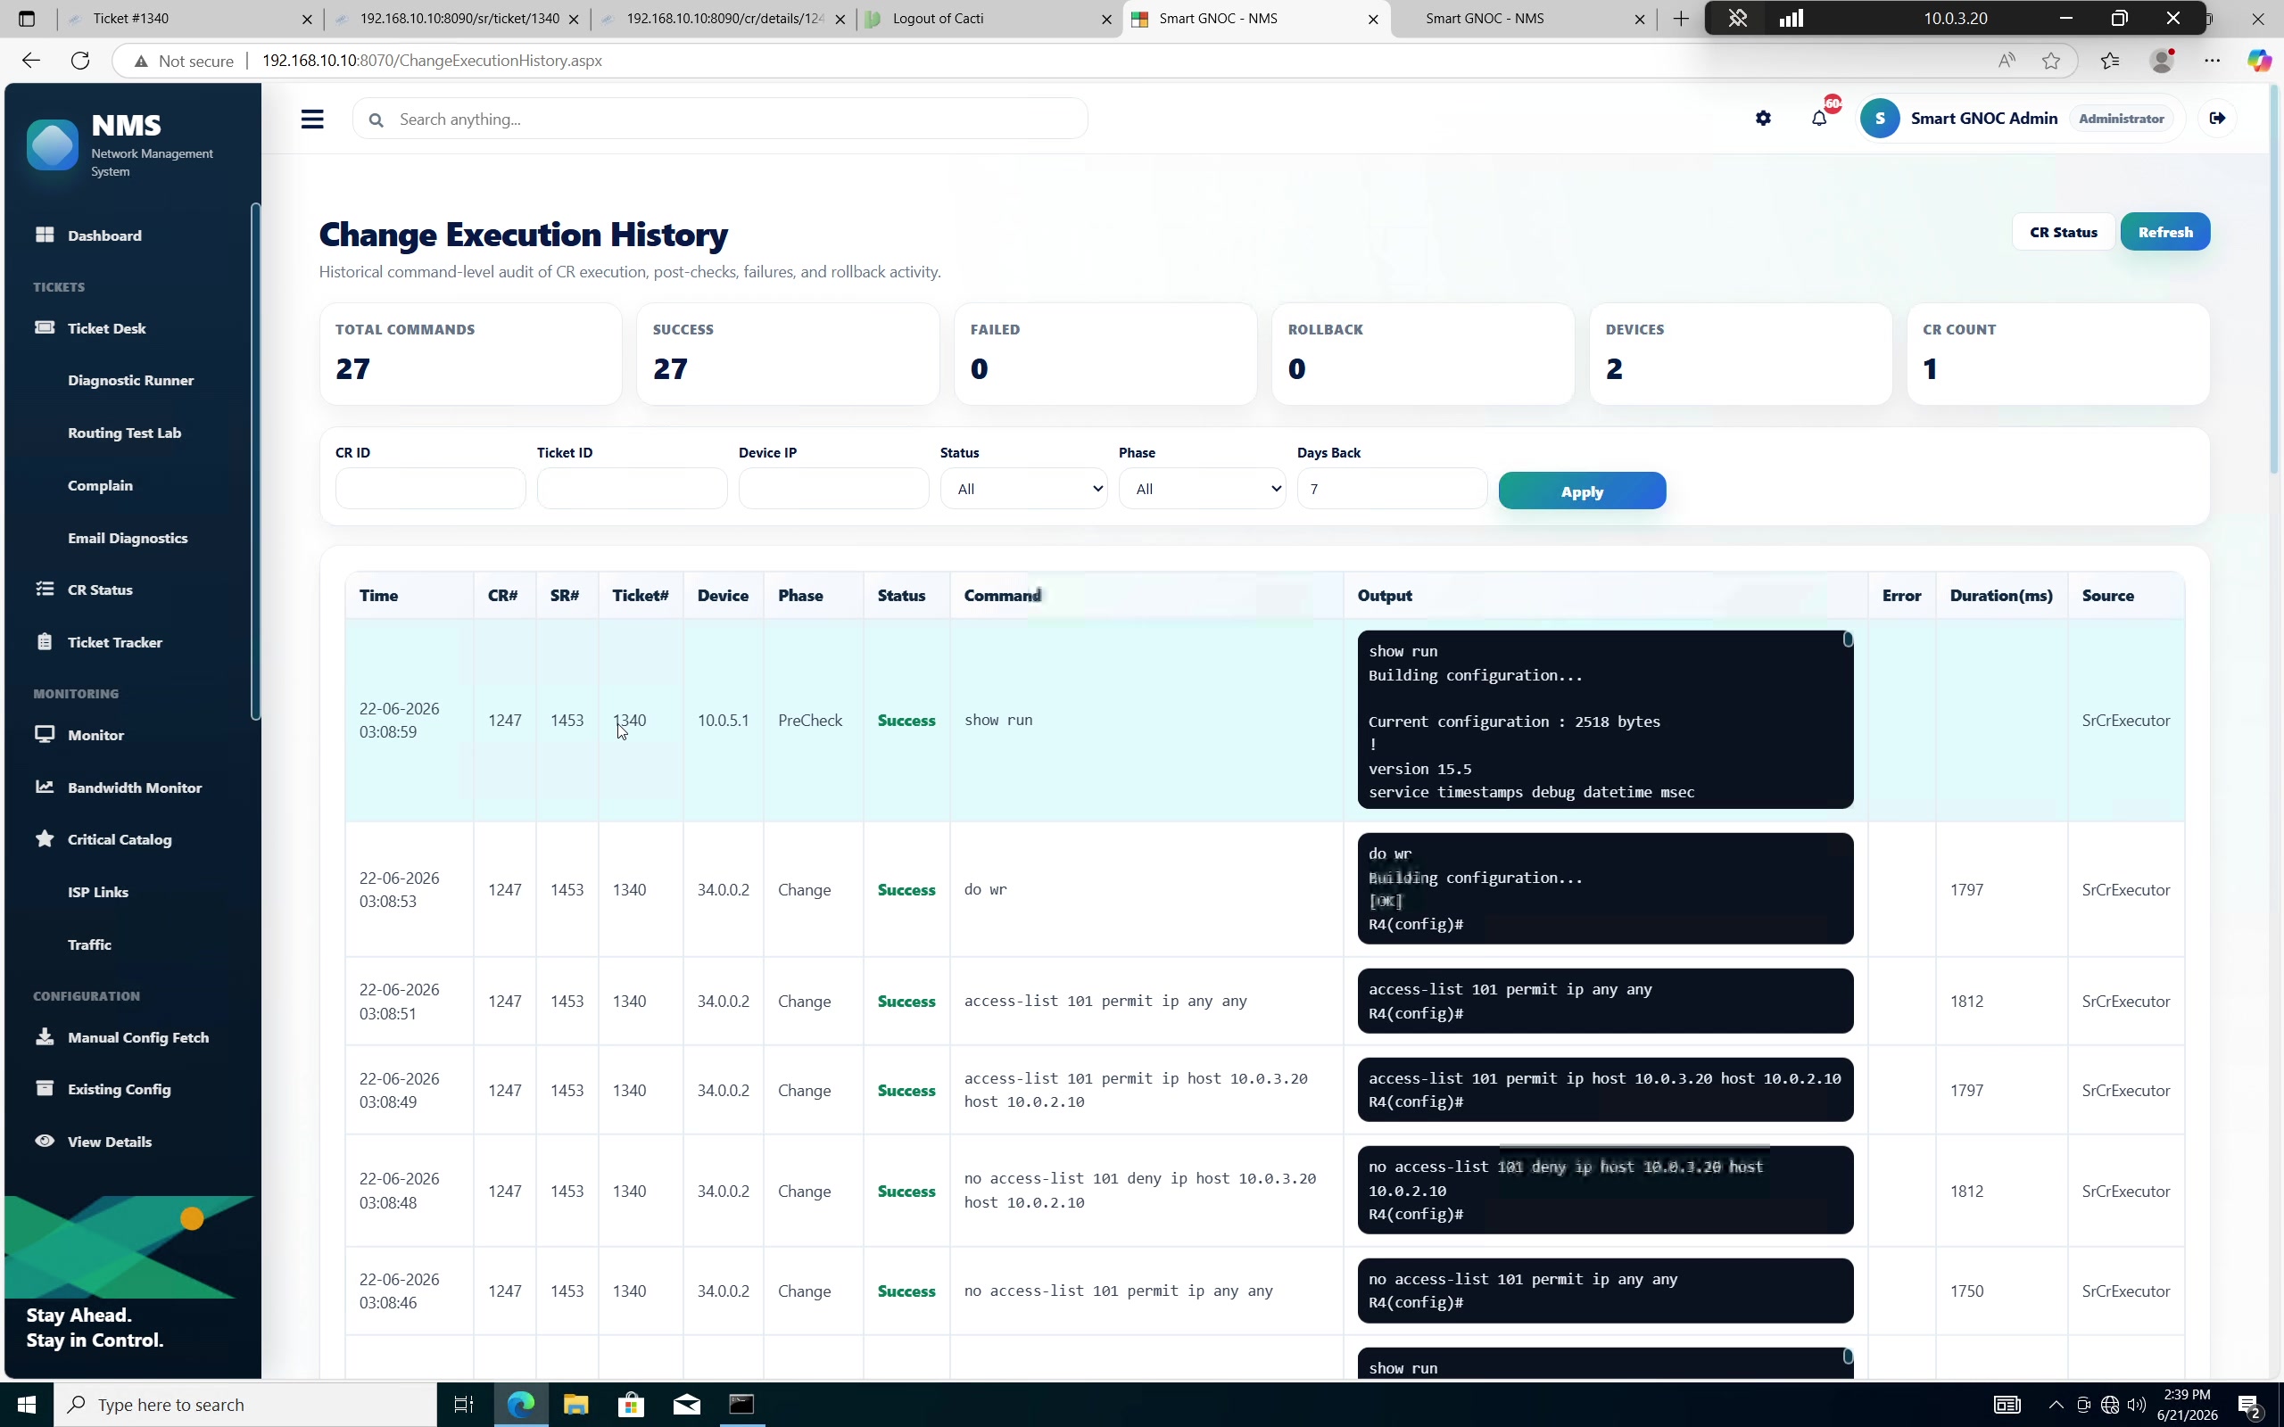Click the Monitor icon in sidebar
2284x1427 pixels.
[x=45, y=734]
